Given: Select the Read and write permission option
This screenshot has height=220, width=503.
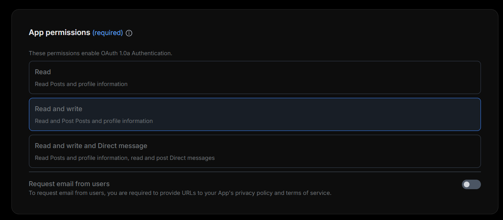Looking at the screenshot, I should coord(255,114).
